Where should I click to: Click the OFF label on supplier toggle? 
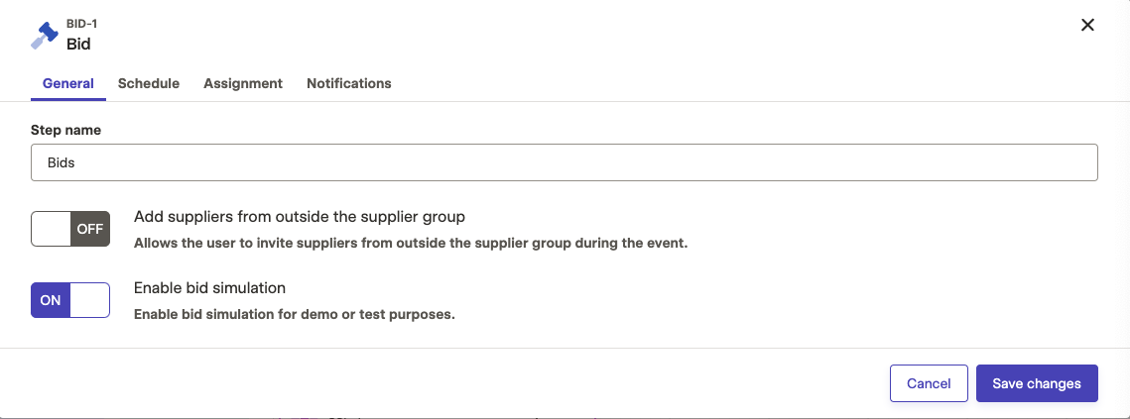(90, 229)
